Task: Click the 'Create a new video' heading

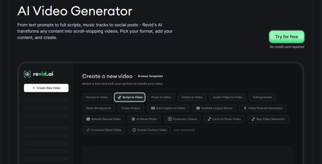Action: pos(107,76)
